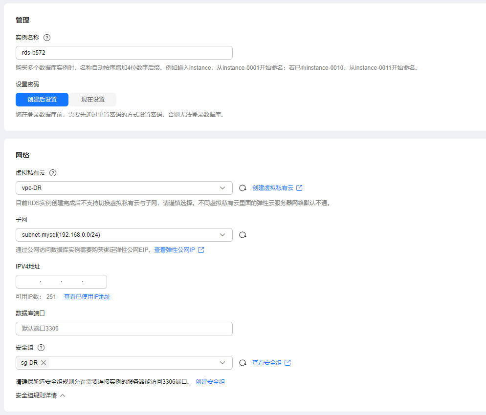Click help icon beside 安全组
Viewport: 486px width, 415px height.
pyautogui.click(x=41, y=348)
